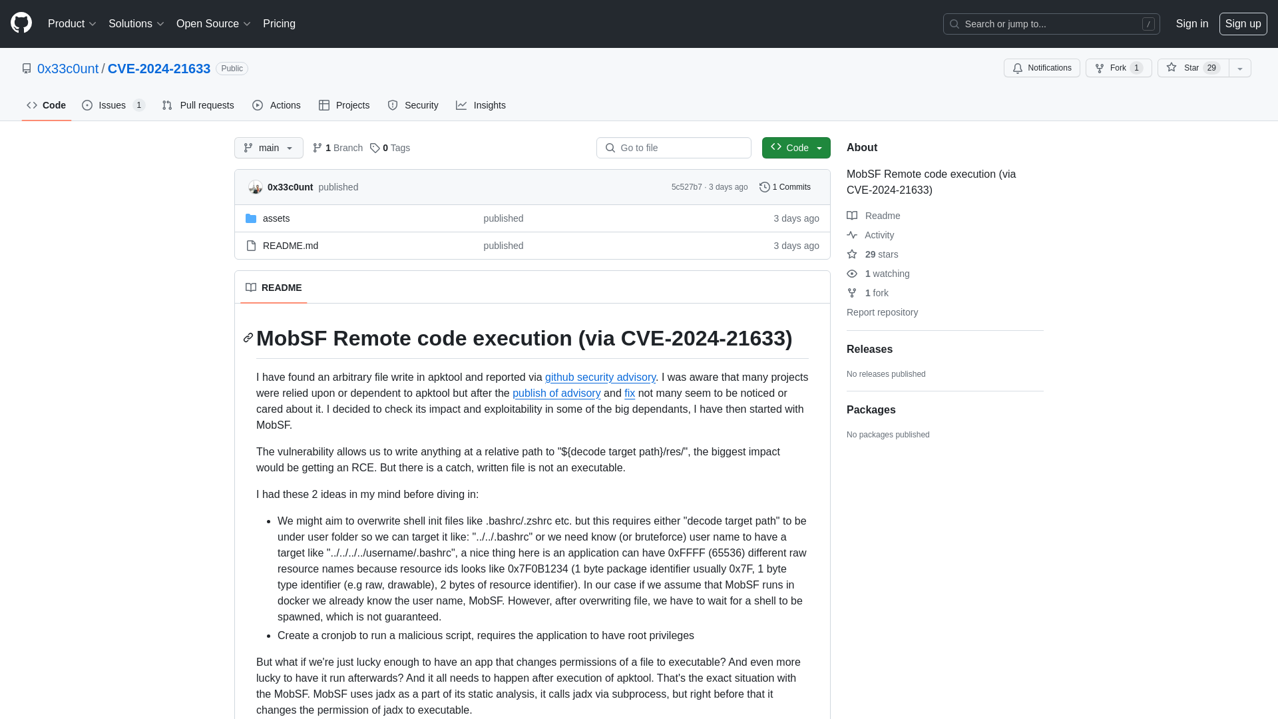1278x719 pixels.
Task: Open the README.md row commit message 'published'
Action: tap(503, 246)
